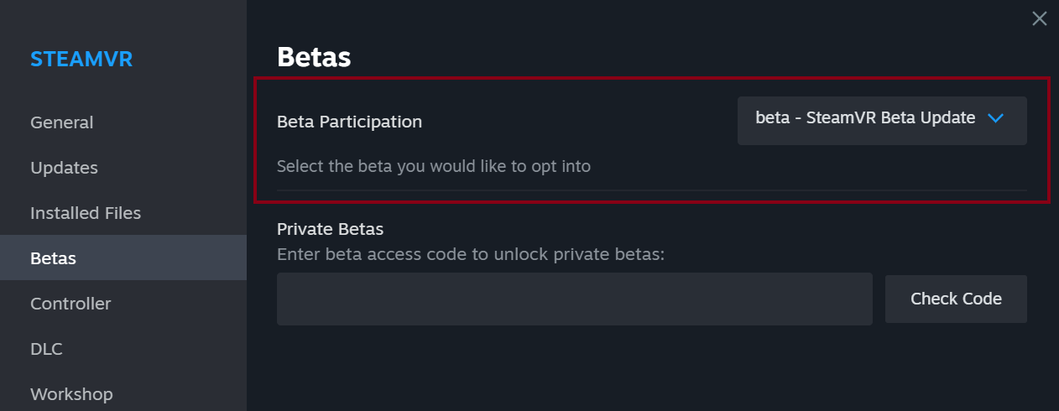
Task: Close the SteamVR properties window
Action: (x=1039, y=18)
